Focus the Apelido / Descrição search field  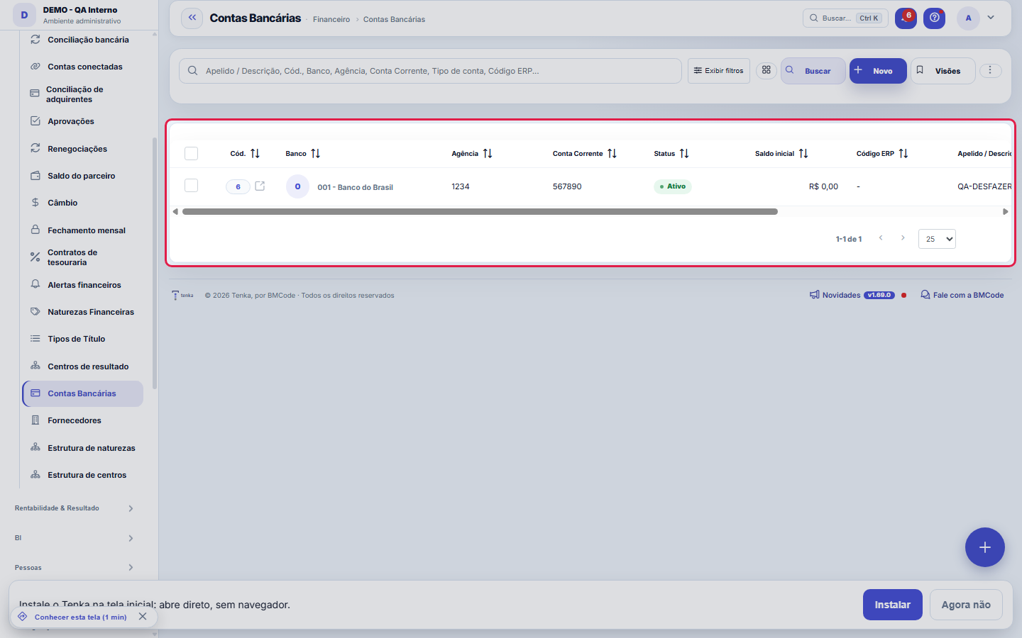[430, 71]
